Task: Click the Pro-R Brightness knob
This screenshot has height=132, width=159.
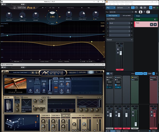Action: (9, 15)
